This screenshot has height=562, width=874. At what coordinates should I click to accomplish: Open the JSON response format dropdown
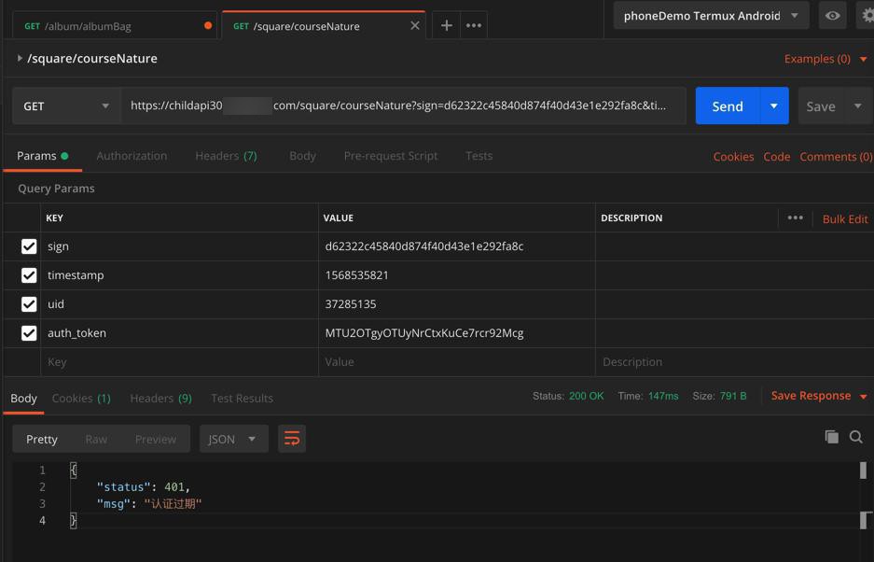pyautogui.click(x=233, y=439)
